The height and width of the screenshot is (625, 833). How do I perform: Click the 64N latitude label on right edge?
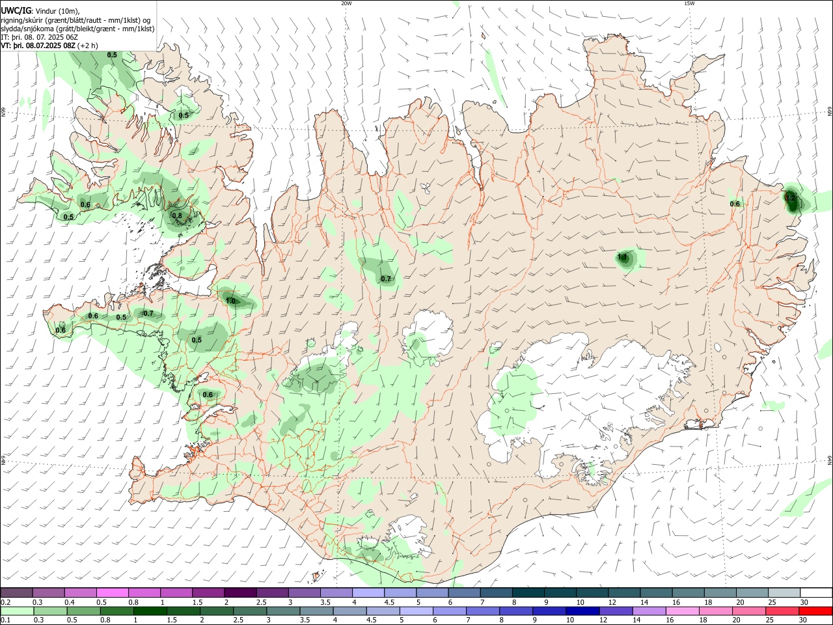coord(830,460)
